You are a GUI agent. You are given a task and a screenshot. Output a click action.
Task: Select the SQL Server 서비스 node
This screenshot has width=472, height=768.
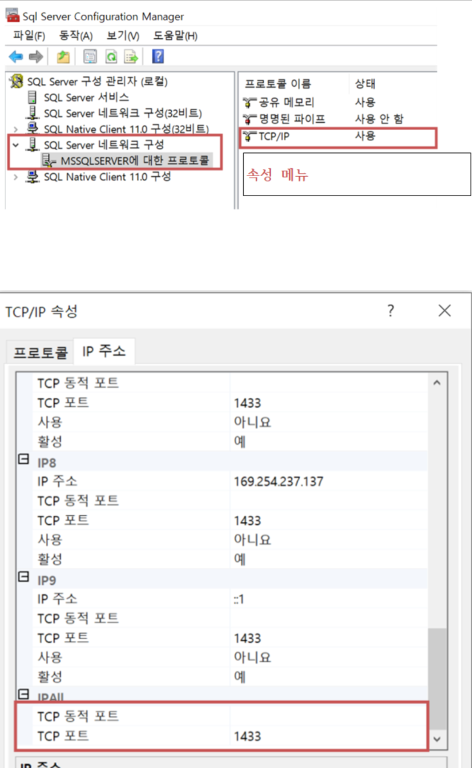tap(86, 97)
